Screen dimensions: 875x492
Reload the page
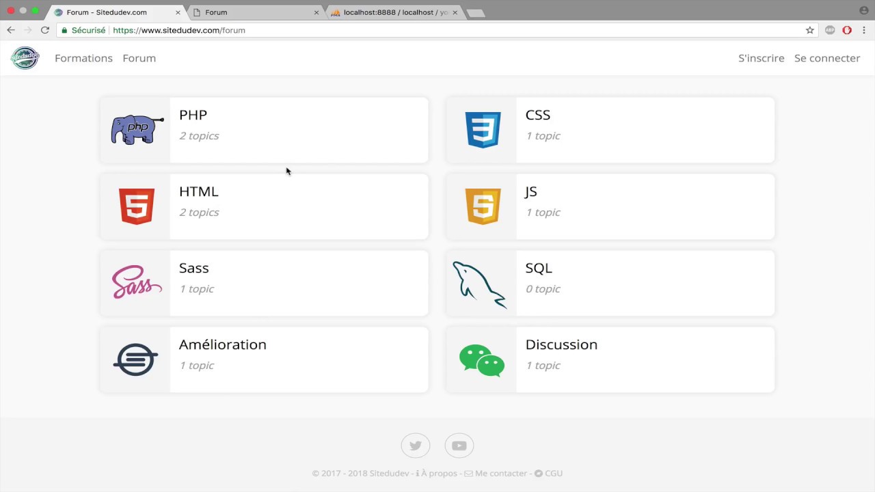click(x=45, y=30)
